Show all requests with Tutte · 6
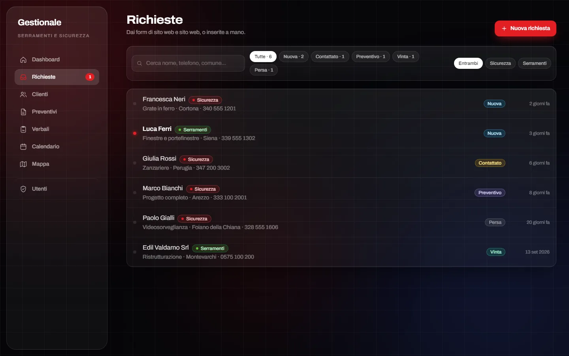569x356 pixels. pyautogui.click(x=263, y=57)
